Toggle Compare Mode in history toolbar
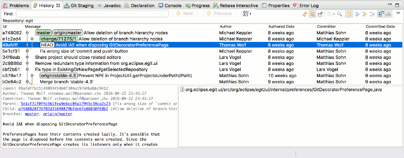The width and height of the screenshot is (404, 158). click(x=381, y=14)
